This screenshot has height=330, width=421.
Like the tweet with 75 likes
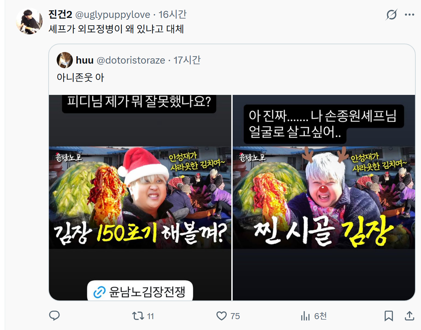(228, 316)
